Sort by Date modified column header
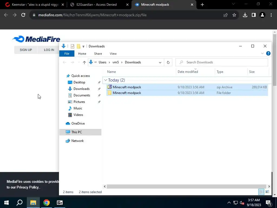Screen dimensions: 277x208 pos(195,72)
